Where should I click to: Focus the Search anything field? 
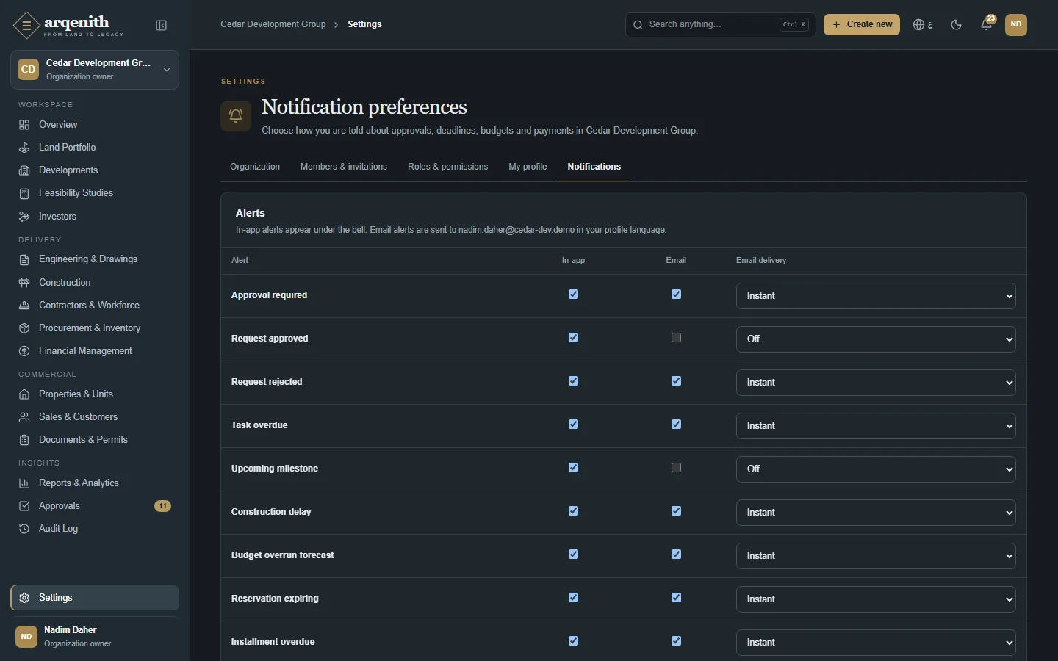pyautogui.click(x=721, y=25)
